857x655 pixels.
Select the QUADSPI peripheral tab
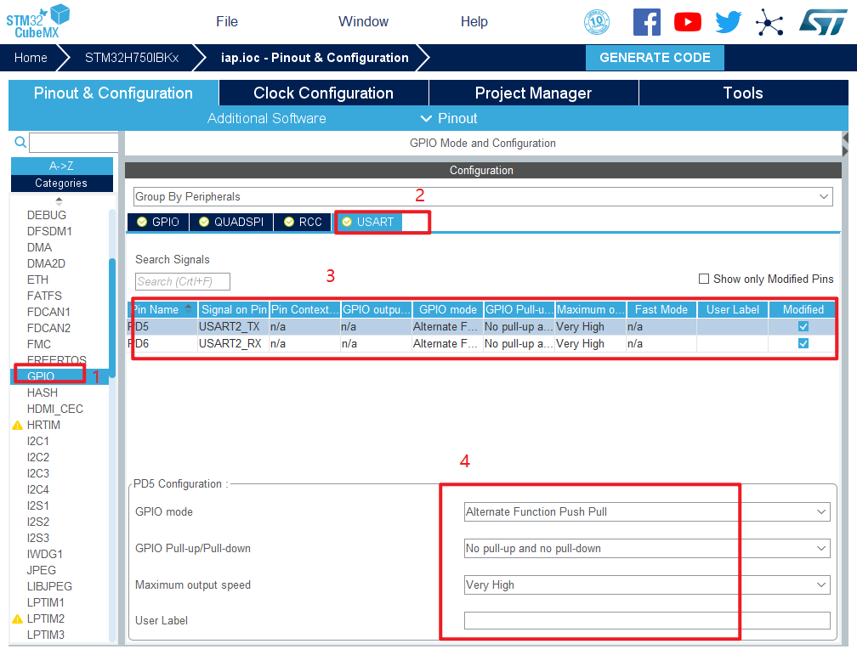(x=231, y=222)
